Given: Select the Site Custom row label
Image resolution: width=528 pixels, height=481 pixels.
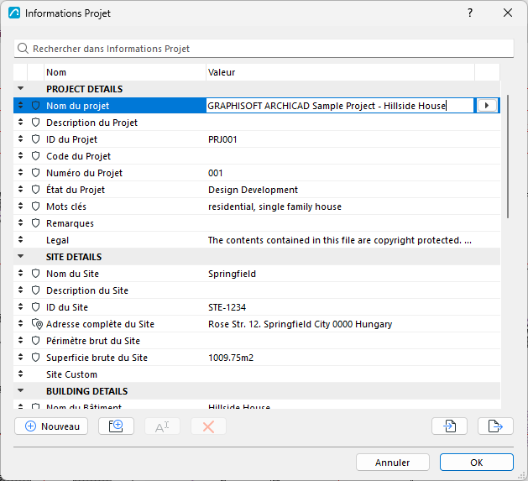Looking at the screenshot, I should pos(71,374).
